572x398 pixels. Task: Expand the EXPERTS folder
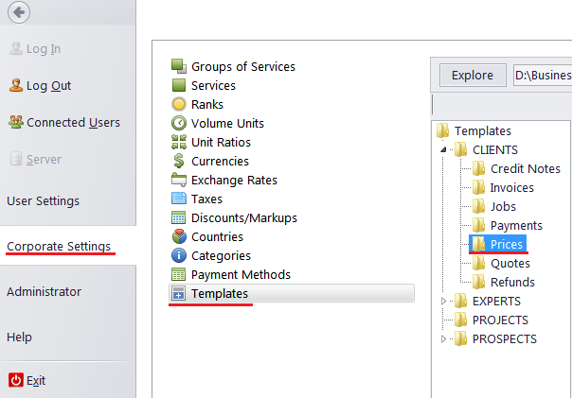[x=443, y=302]
